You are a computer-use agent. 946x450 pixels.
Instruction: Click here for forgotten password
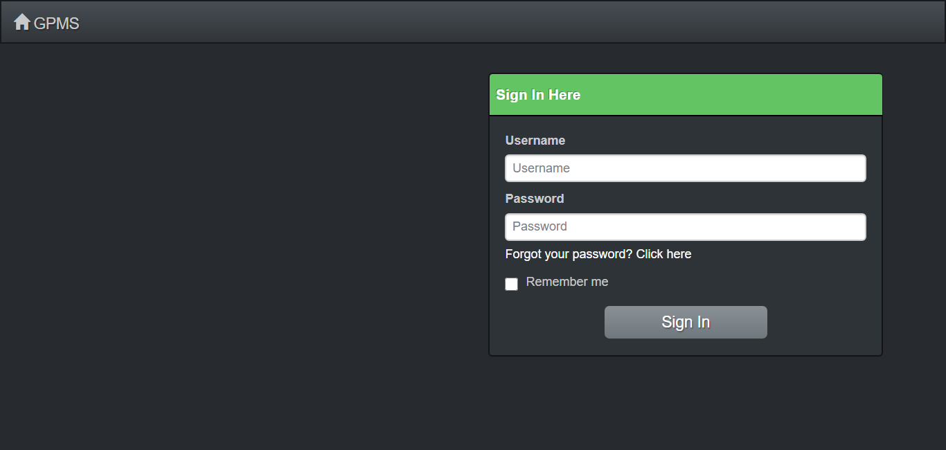click(663, 253)
